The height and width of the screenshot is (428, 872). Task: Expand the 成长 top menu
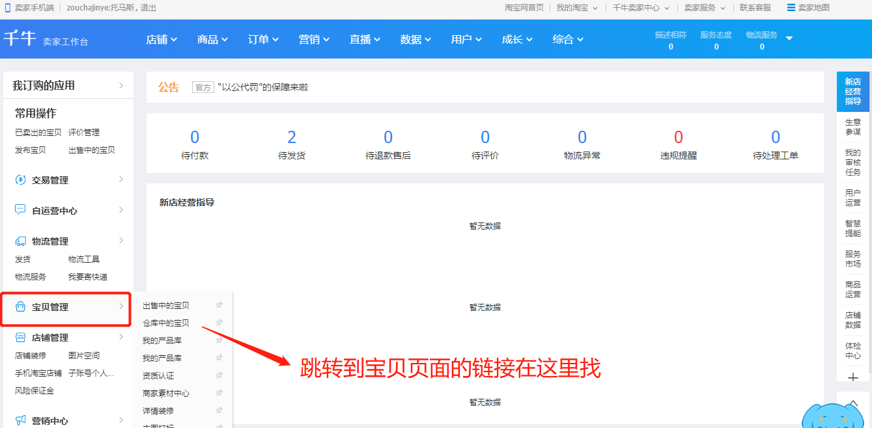[517, 40]
